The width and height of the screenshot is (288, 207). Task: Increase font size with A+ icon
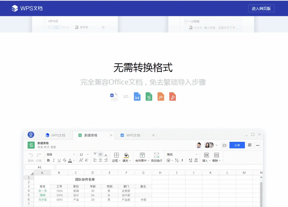(x=81, y=160)
